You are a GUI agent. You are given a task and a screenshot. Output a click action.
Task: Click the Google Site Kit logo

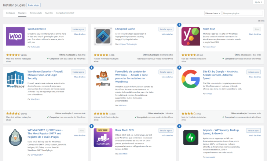coord(191,79)
